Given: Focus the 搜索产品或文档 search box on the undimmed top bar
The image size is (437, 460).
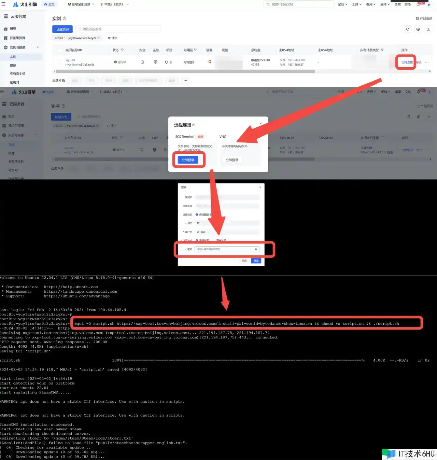Looking at the screenshot, I should pos(299,4).
